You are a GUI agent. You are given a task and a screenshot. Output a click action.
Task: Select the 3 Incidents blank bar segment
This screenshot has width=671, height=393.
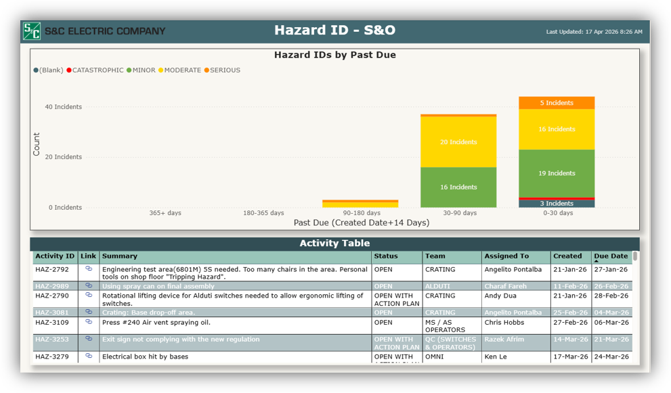[557, 204]
